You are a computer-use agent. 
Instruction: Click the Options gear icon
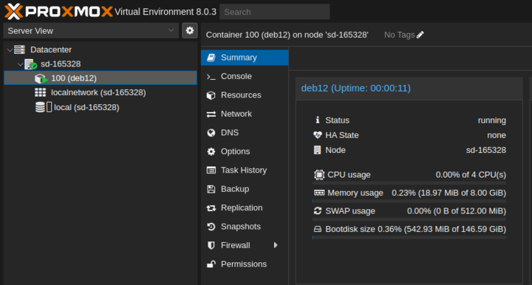[x=211, y=151]
